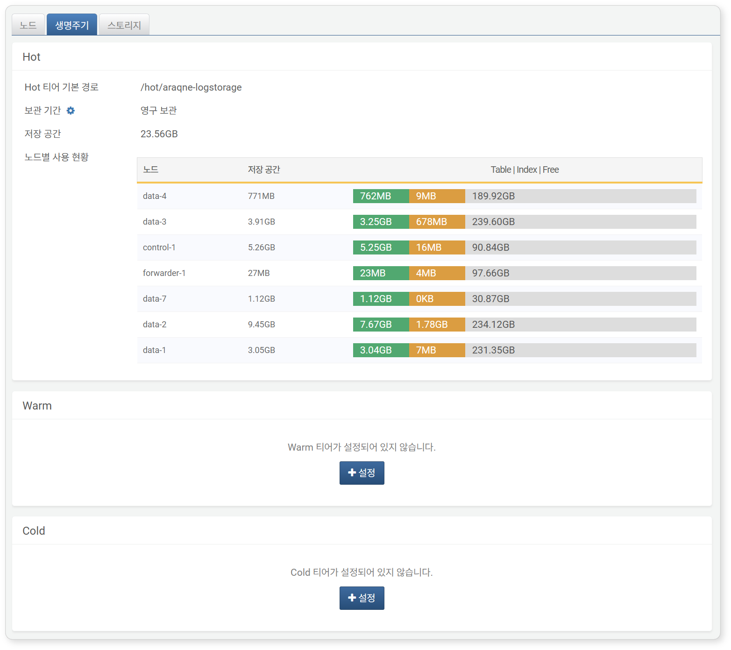Select node row data-3
Screen dimensions: 731x650
point(419,222)
